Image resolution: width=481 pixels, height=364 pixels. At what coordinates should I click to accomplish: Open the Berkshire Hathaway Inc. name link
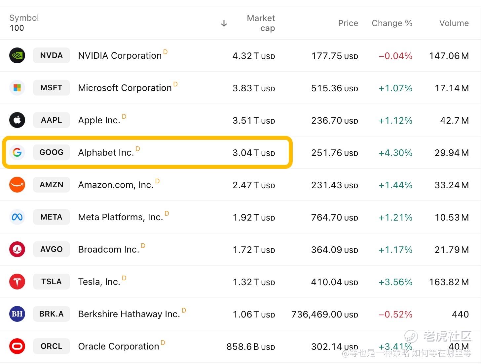point(129,314)
